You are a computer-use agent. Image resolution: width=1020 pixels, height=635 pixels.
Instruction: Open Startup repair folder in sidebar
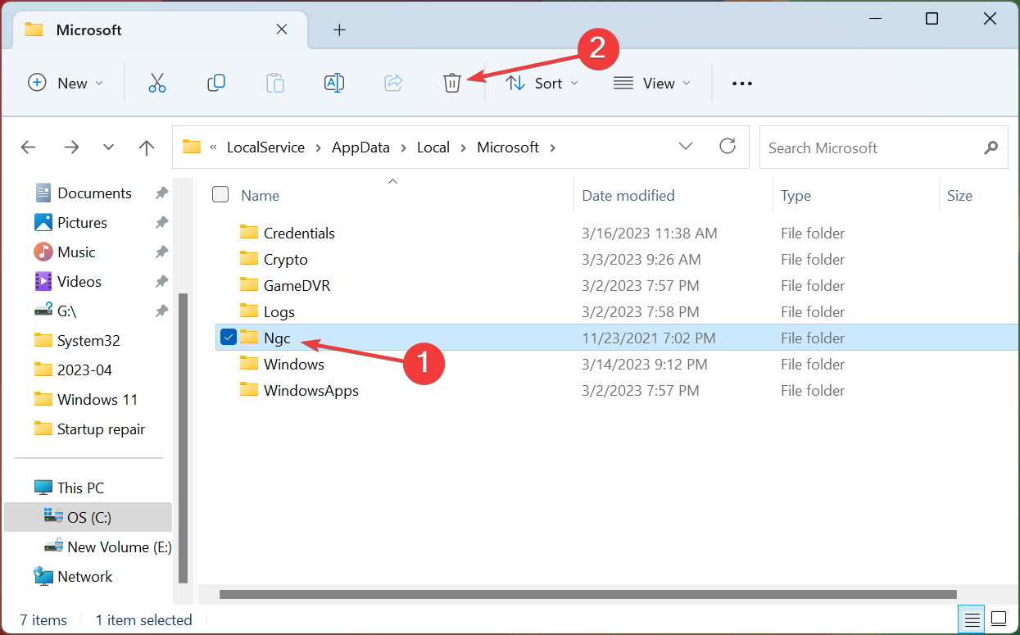point(101,429)
